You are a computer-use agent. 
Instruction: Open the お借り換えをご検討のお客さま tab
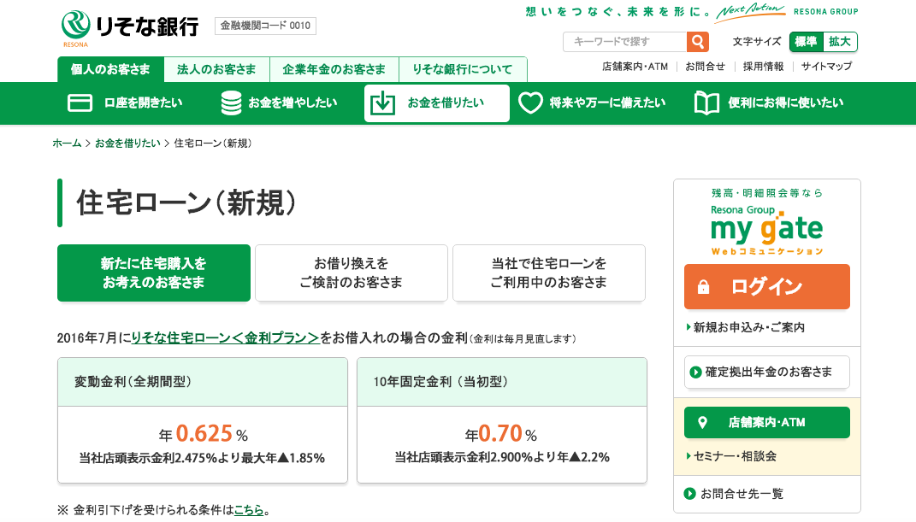click(x=351, y=273)
